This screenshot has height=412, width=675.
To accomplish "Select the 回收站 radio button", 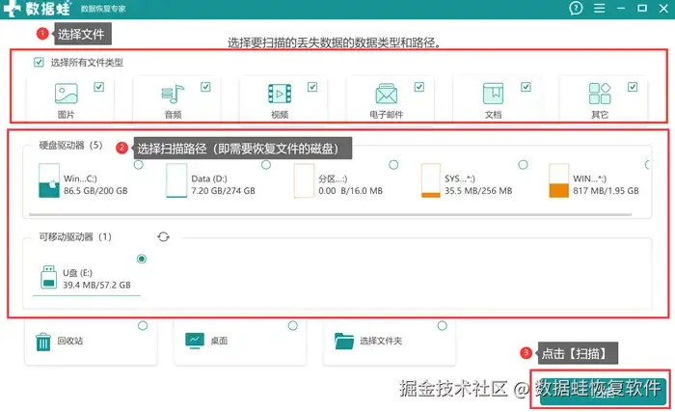I will [143, 325].
